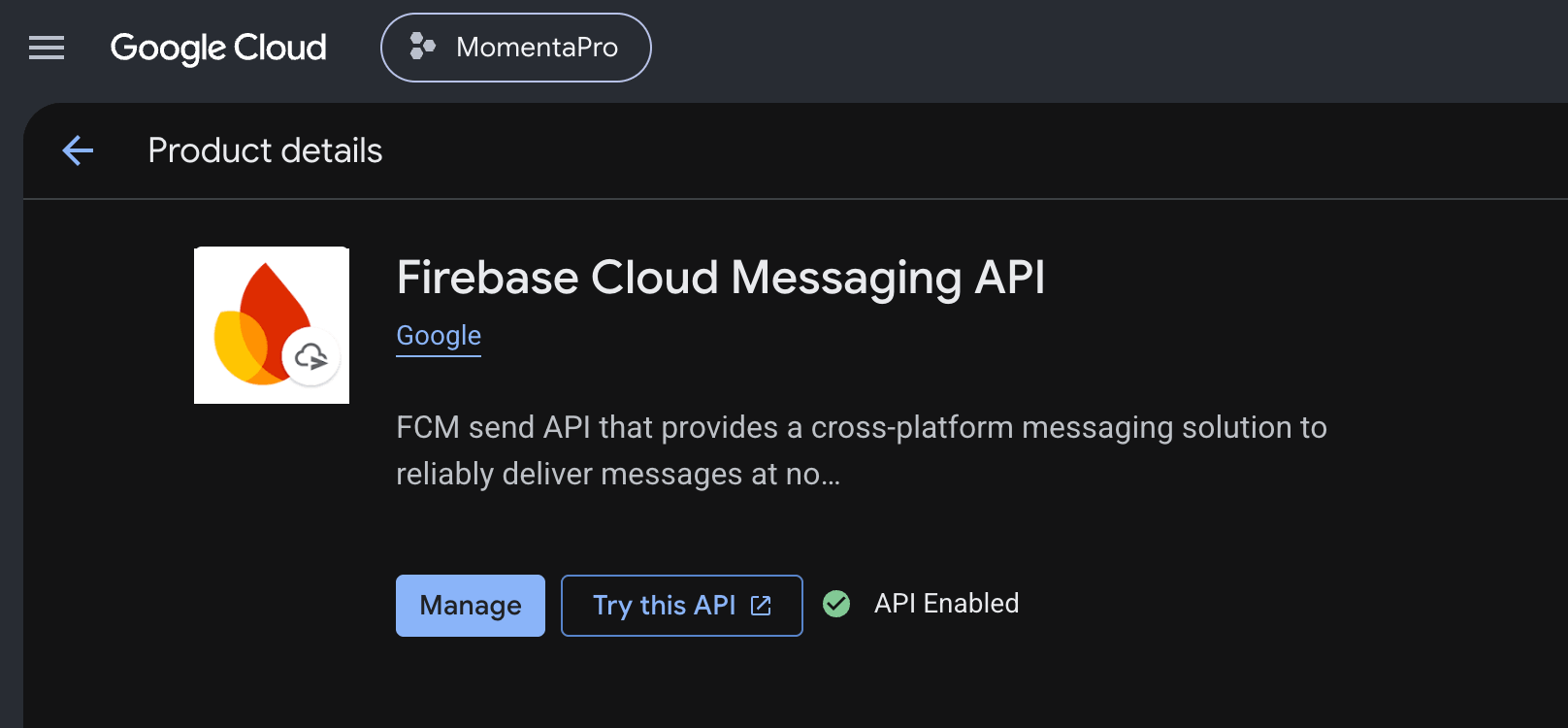Image resolution: width=1568 pixels, height=728 pixels.
Task: Open the Google publisher link
Action: coord(439,336)
